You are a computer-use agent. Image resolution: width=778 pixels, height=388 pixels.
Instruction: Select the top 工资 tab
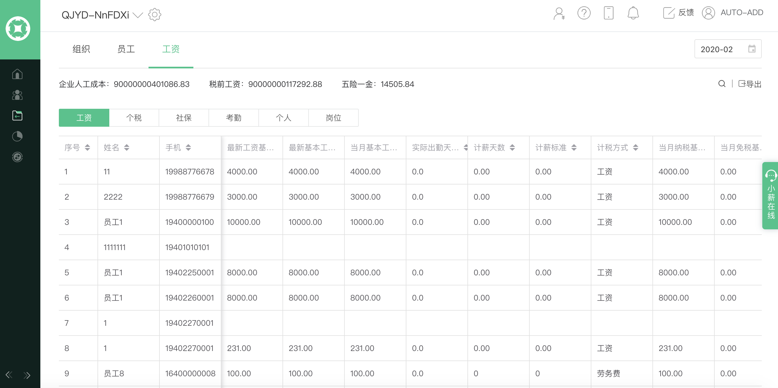[171, 49]
